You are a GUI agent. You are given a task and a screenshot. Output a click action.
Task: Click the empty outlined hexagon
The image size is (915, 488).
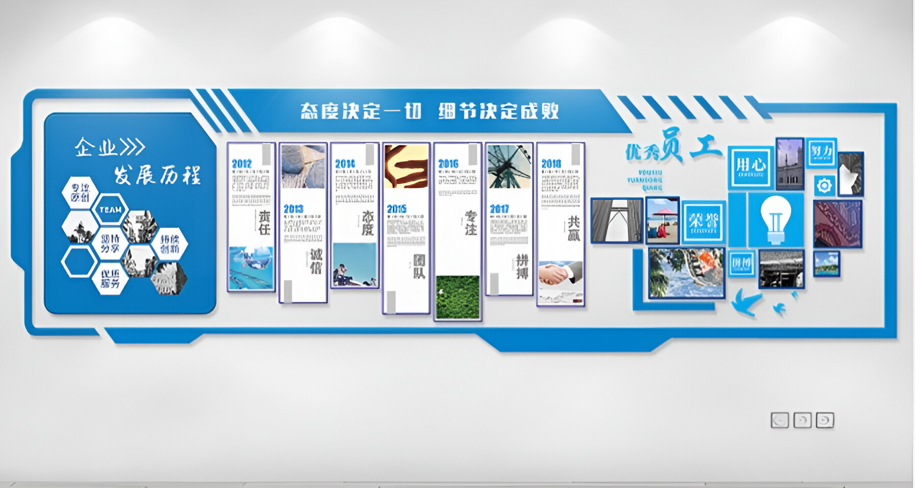point(79,262)
